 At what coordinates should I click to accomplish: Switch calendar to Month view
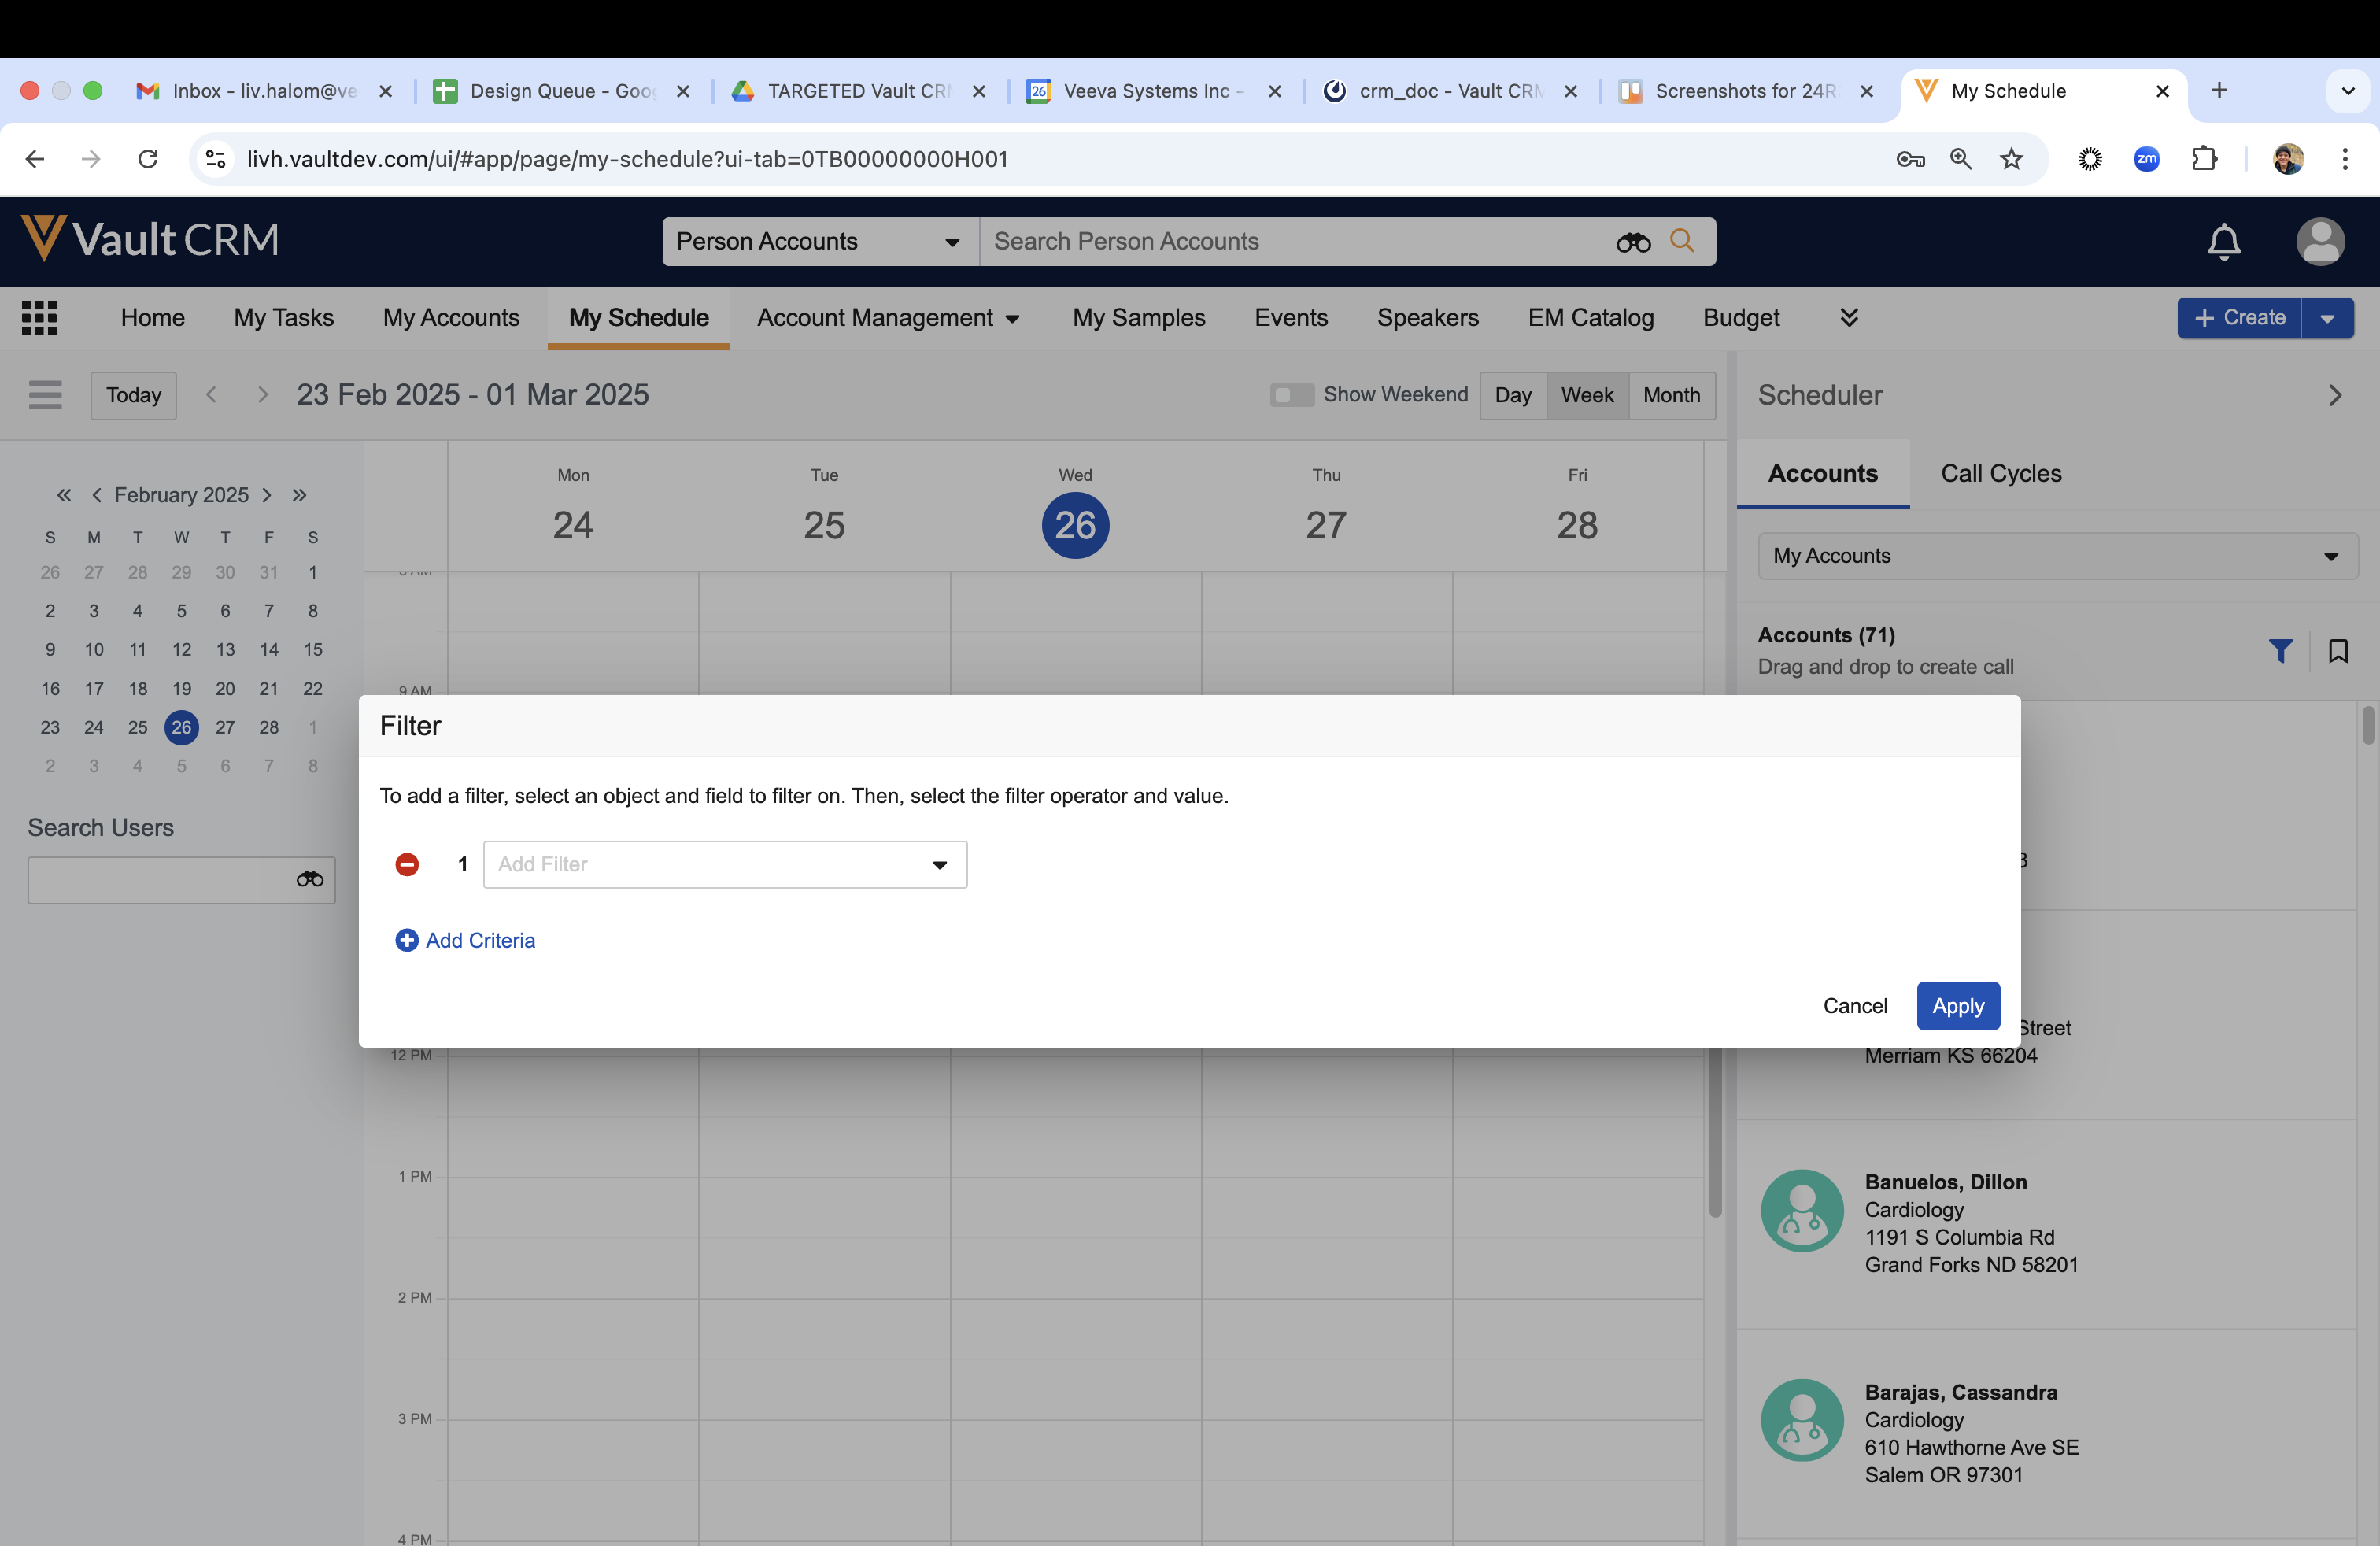tap(1671, 395)
